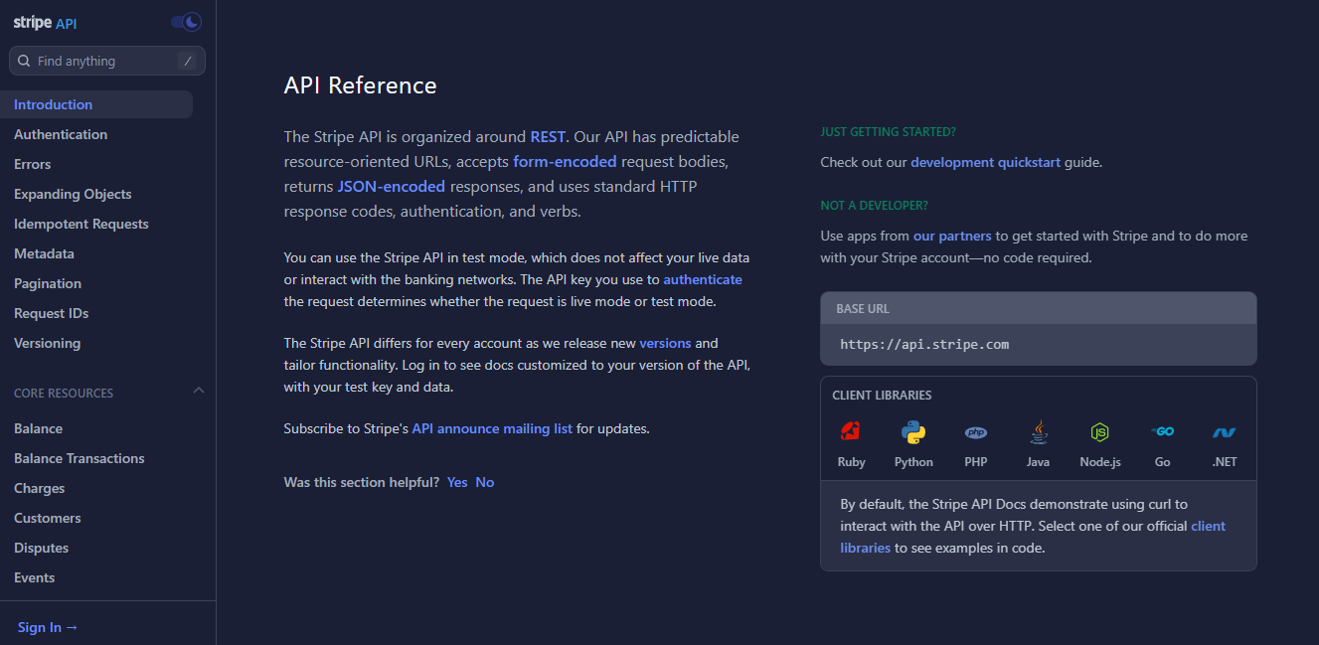This screenshot has width=1319, height=645.
Task: Open Expanding Objects section
Action: pyautogui.click(x=73, y=194)
